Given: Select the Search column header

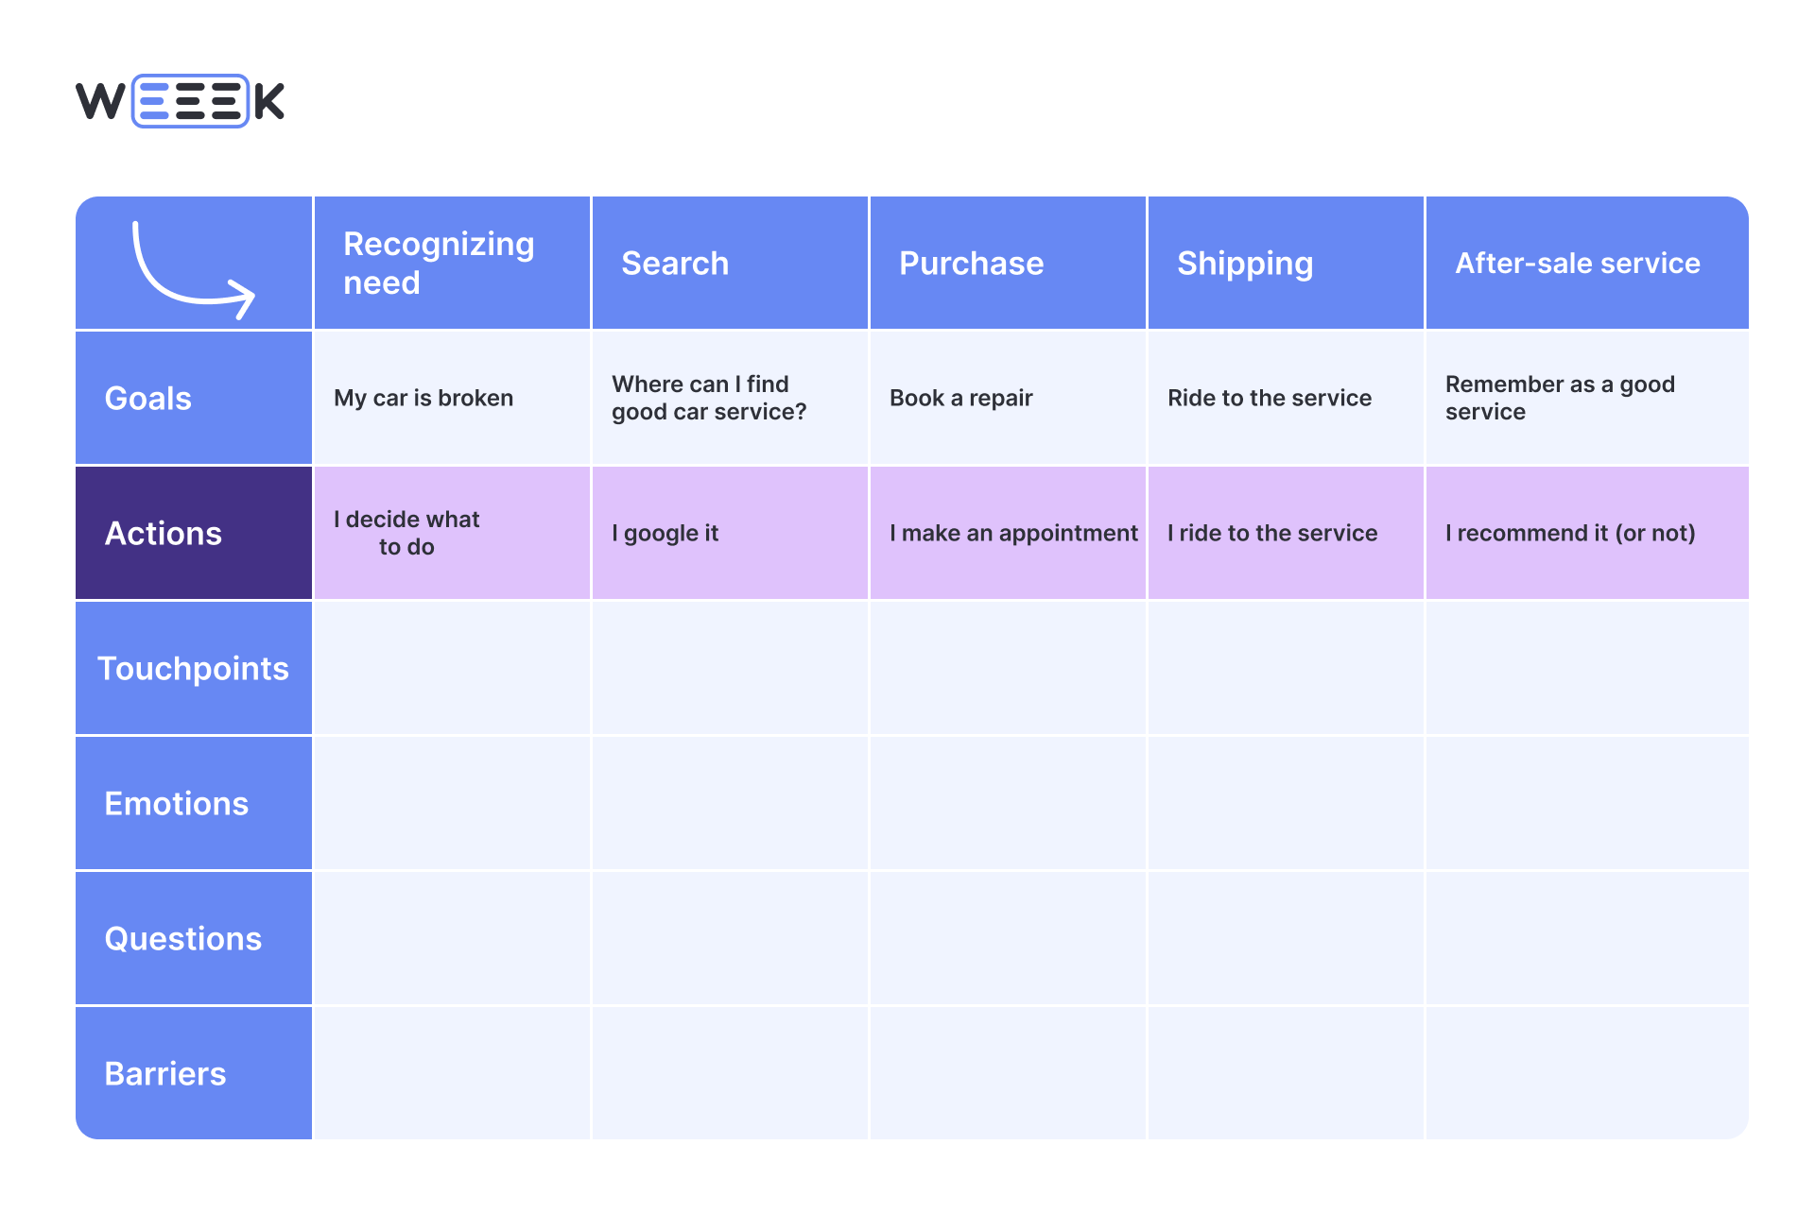Looking at the screenshot, I should tap(675, 264).
